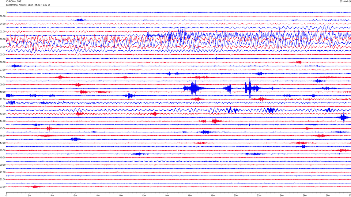Select the 21:30 time label

pyautogui.click(x=3, y=172)
